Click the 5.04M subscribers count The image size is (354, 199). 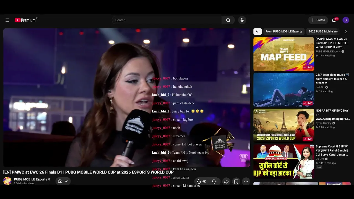click(24, 184)
